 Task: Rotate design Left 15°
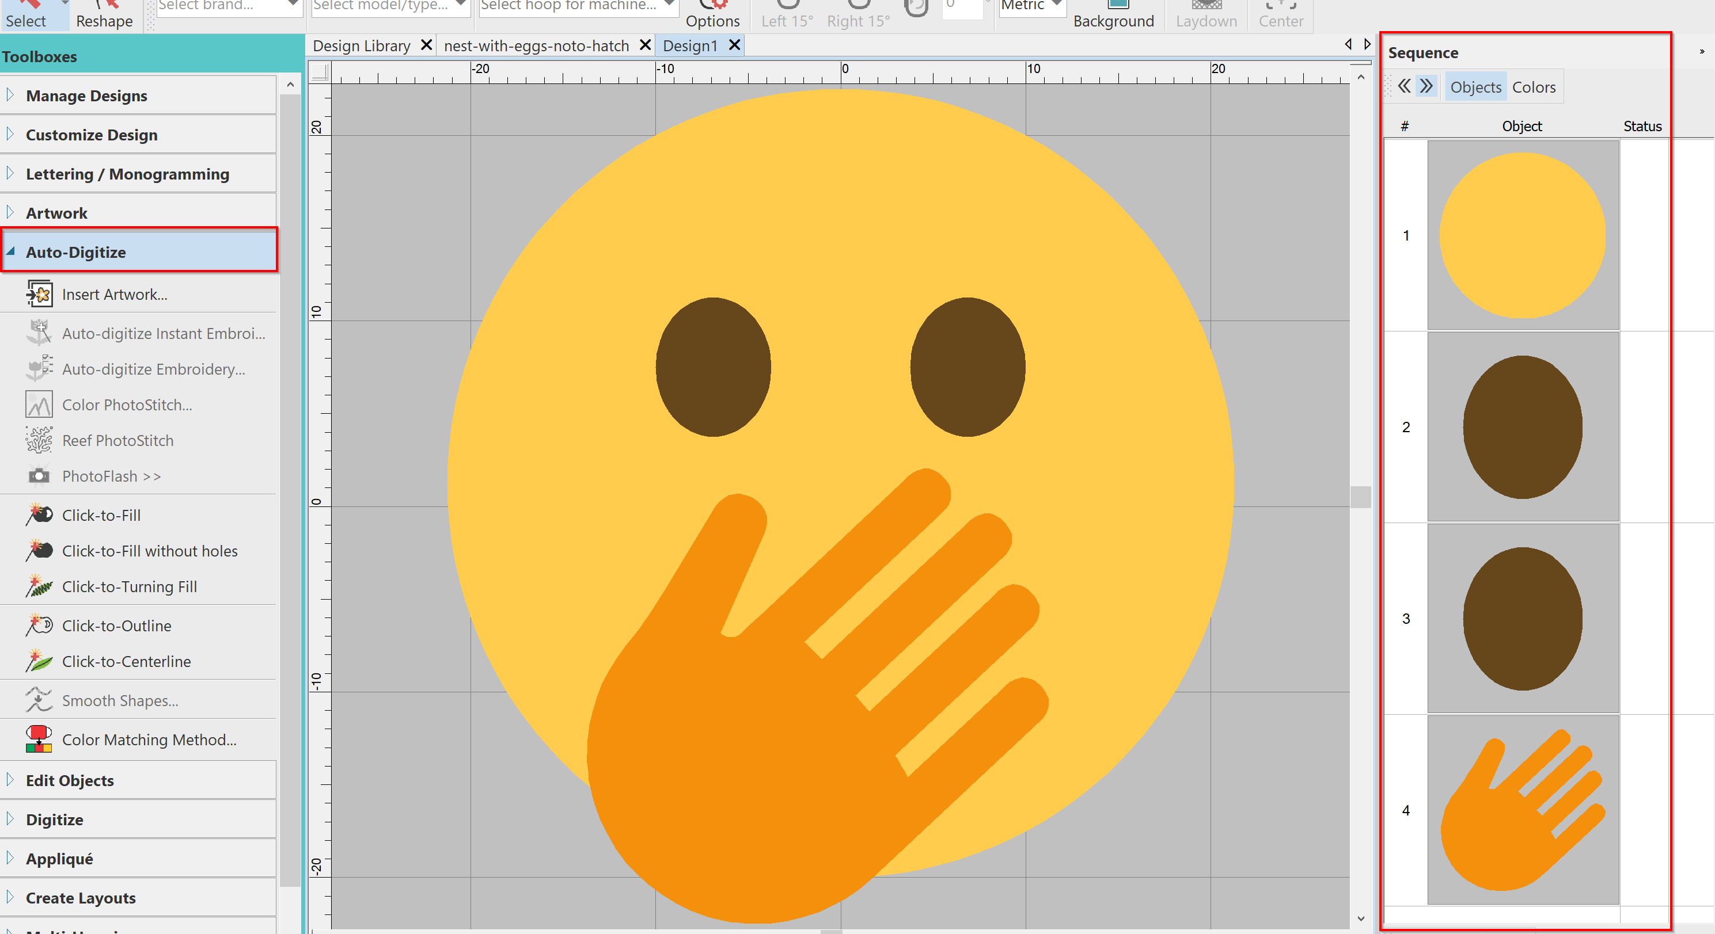tap(787, 14)
